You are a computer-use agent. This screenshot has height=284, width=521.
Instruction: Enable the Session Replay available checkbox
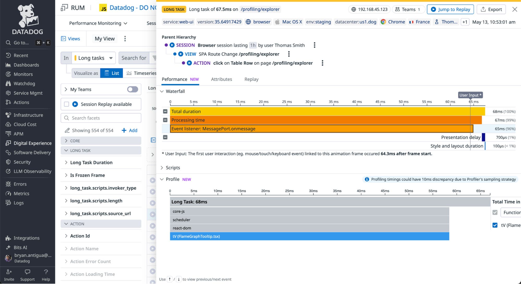tap(67, 104)
